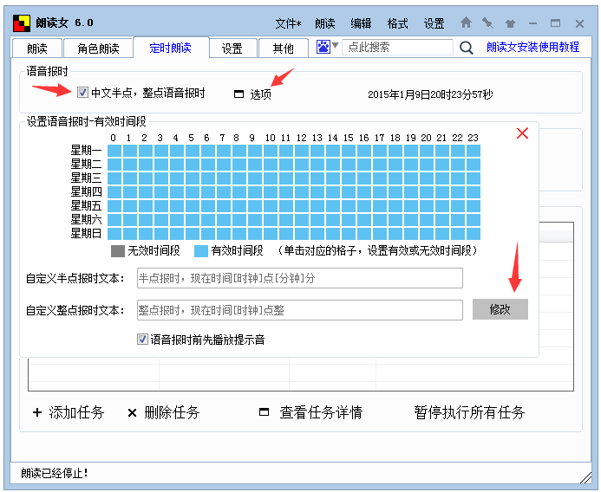
Task: Click the plus icon for 添加任务
Action: coord(37,412)
